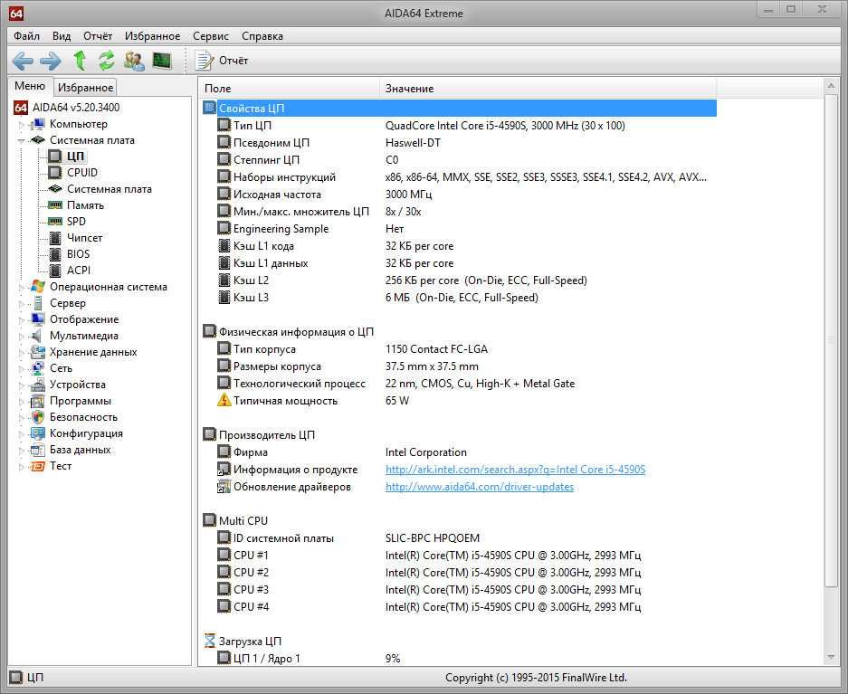Open the Сервис menu
Image resolution: width=848 pixels, height=694 pixels.
211,36
